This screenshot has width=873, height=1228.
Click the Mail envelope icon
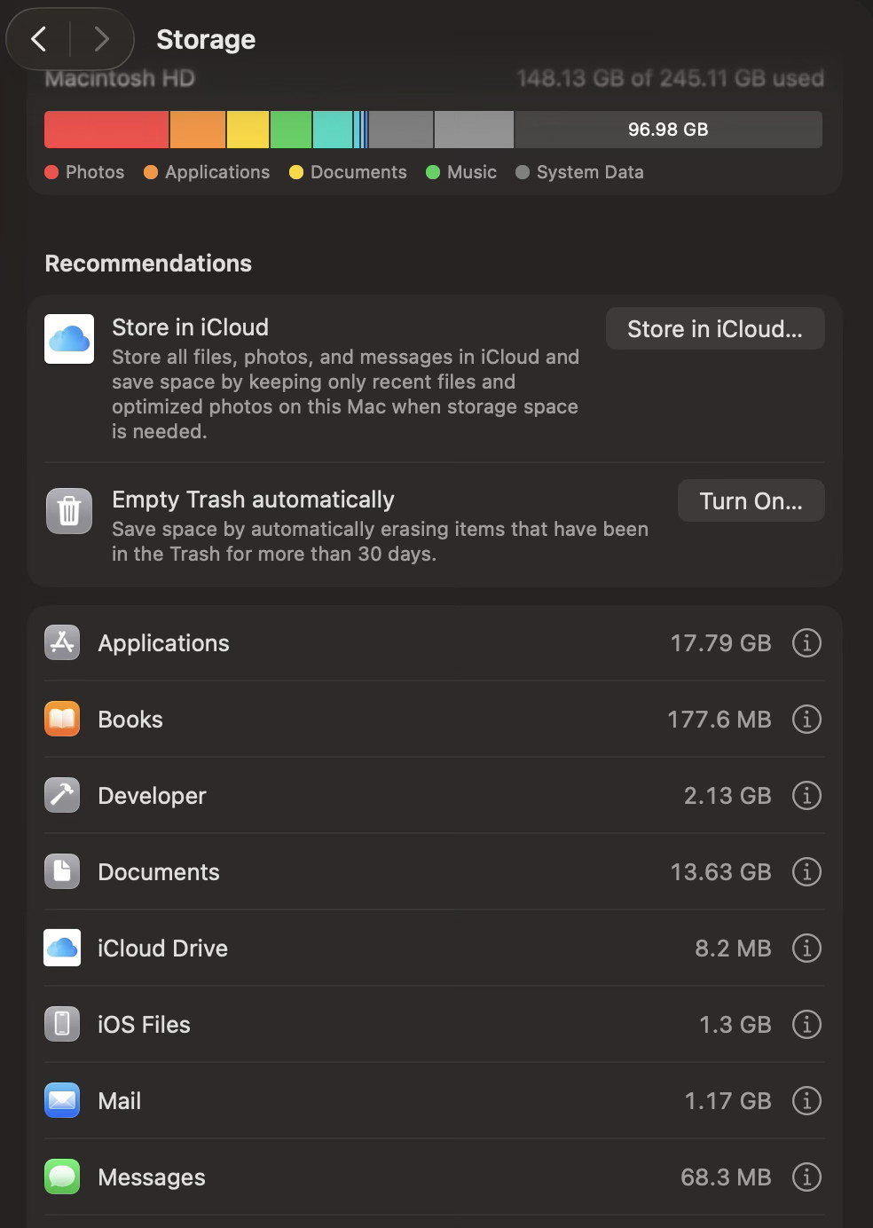click(62, 1100)
